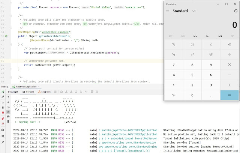This screenshot has width=240, height=153.
Task: Collapse the fold marker at line 47
Action: click(11, 69)
